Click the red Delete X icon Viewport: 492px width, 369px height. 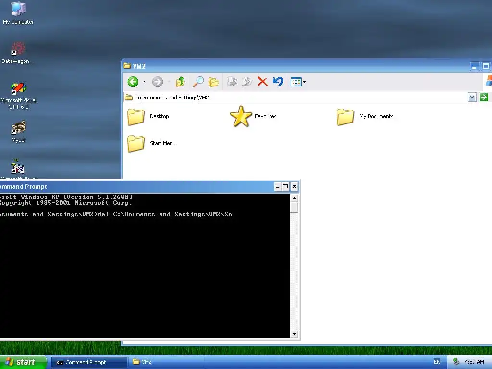[263, 82]
